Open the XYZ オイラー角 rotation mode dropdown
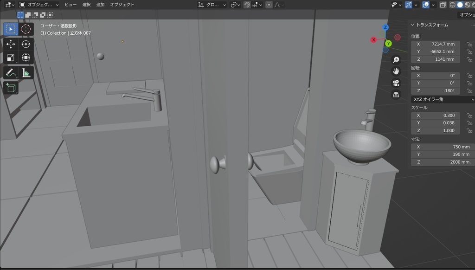The width and height of the screenshot is (475, 270). [443, 99]
